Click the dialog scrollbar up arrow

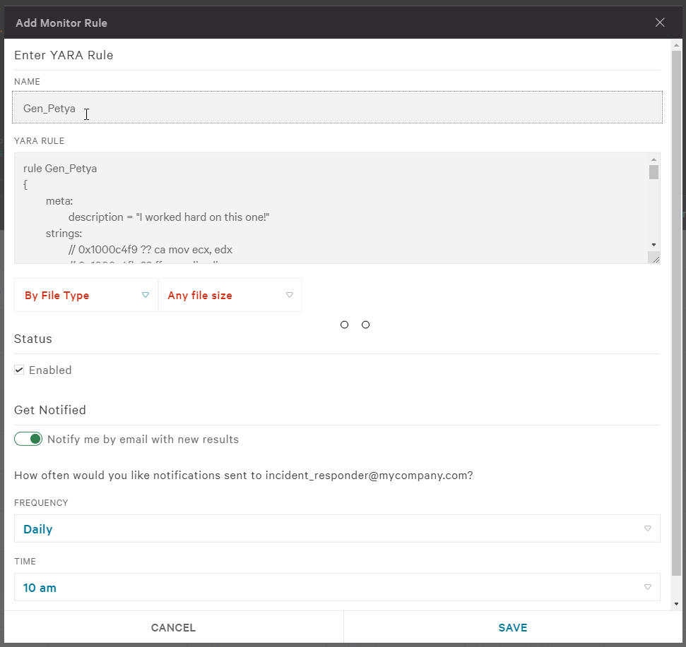[x=676, y=45]
